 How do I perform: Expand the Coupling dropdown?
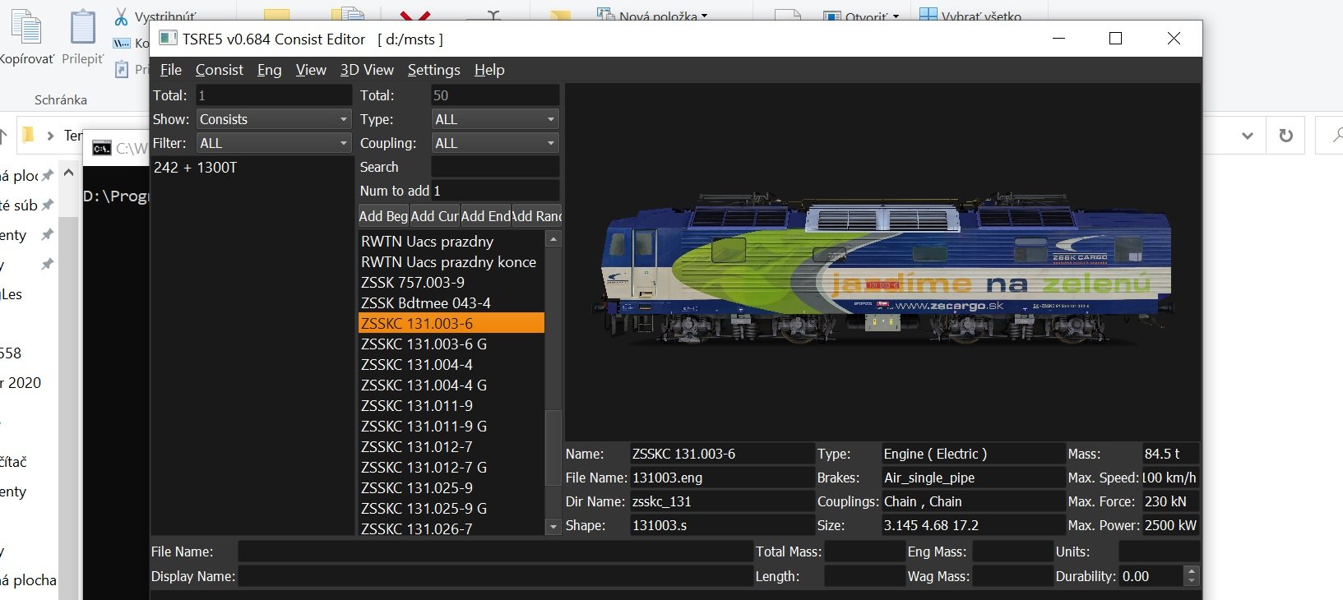pyautogui.click(x=494, y=143)
